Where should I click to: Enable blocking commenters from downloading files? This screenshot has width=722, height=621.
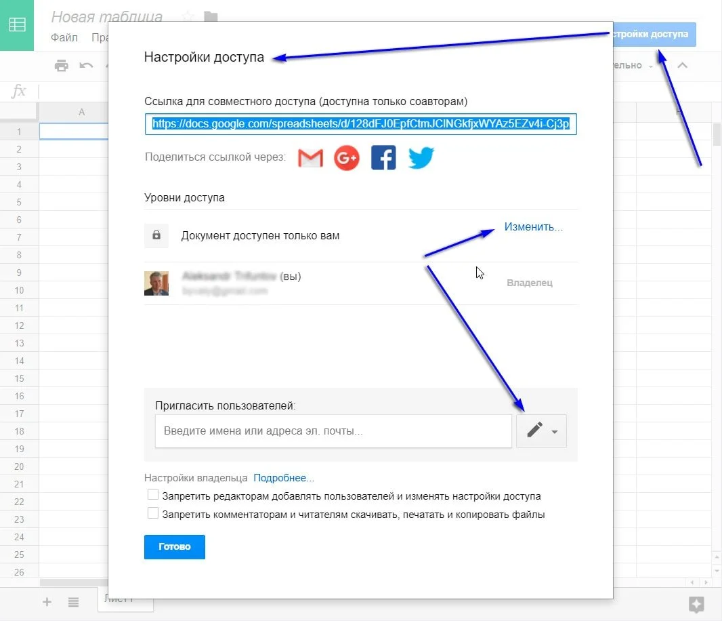(153, 513)
